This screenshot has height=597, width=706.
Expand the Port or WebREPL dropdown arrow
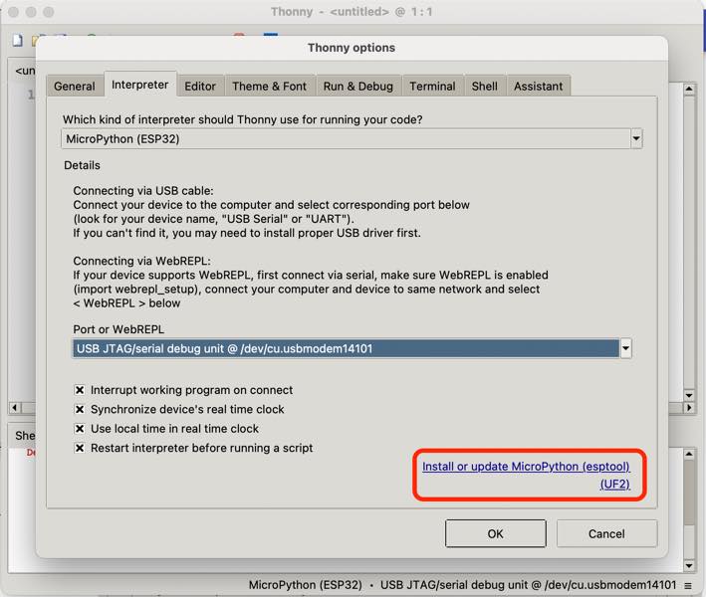click(x=626, y=348)
